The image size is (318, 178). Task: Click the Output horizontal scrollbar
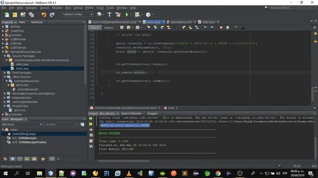click(124, 161)
